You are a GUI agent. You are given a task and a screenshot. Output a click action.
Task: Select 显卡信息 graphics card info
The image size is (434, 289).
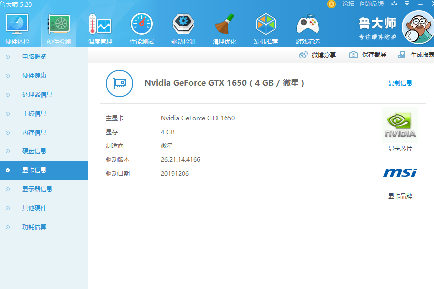click(44, 170)
